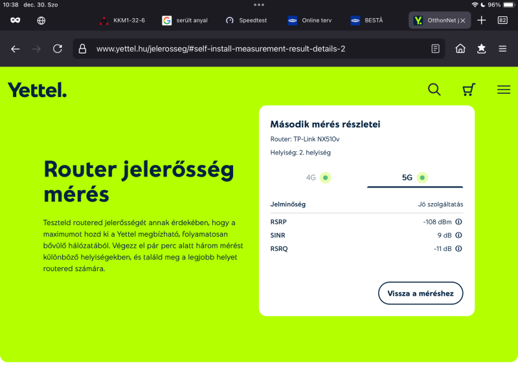Tap the three-dot multitasking indicator
The image size is (518, 388).
tap(259, 5)
